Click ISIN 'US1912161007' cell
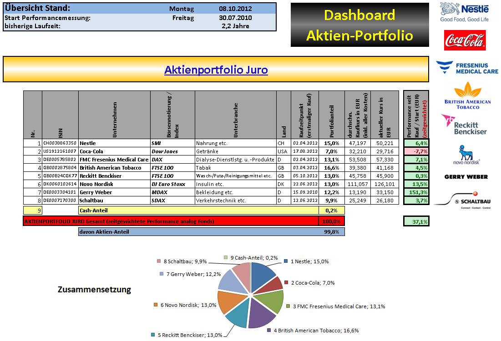Image resolution: width=501 pixels, height=341 pixels. click(60, 151)
